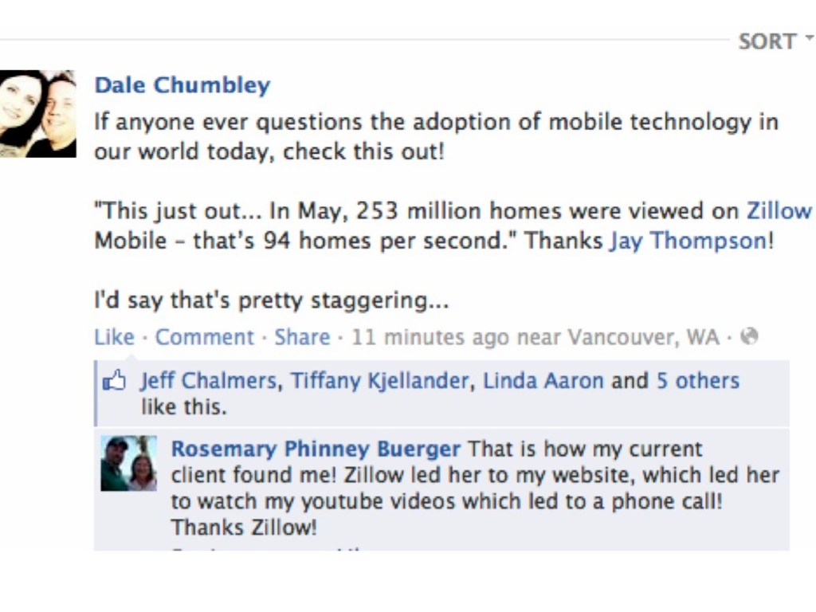Show the '5 others' who liked this
This screenshot has width=816, height=612.
pyautogui.click(x=697, y=381)
